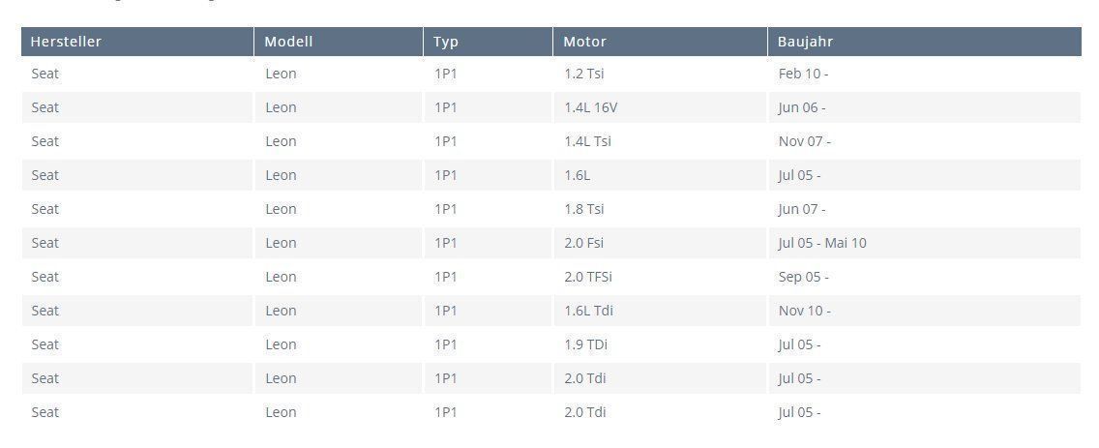Select the Nov 07 - year cell

pos(804,141)
